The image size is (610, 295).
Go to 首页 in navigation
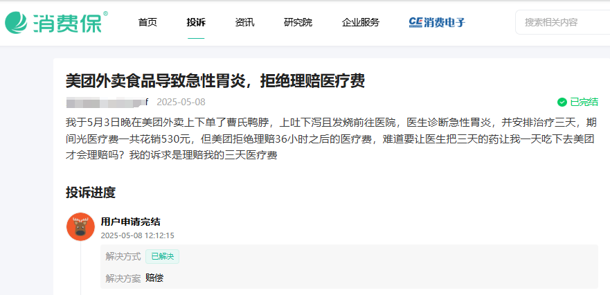[x=147, y=22]
